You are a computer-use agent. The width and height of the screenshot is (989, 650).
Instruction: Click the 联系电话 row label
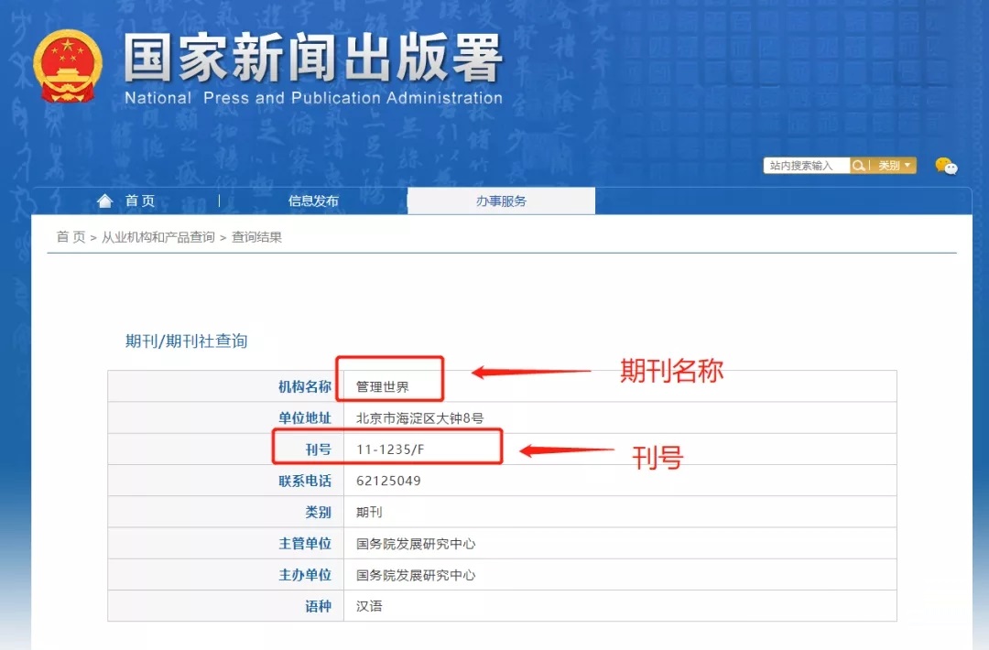tap(305, 481)
